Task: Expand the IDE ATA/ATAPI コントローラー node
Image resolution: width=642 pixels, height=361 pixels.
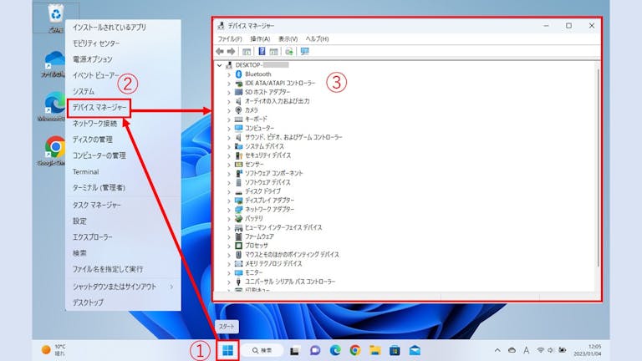Action: 229,83
